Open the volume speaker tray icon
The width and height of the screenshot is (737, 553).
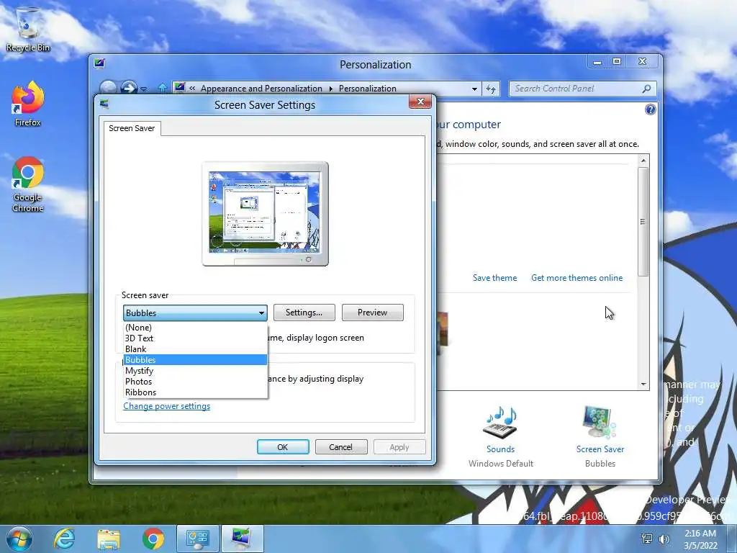pyautogui.click(x=664, y=539)
